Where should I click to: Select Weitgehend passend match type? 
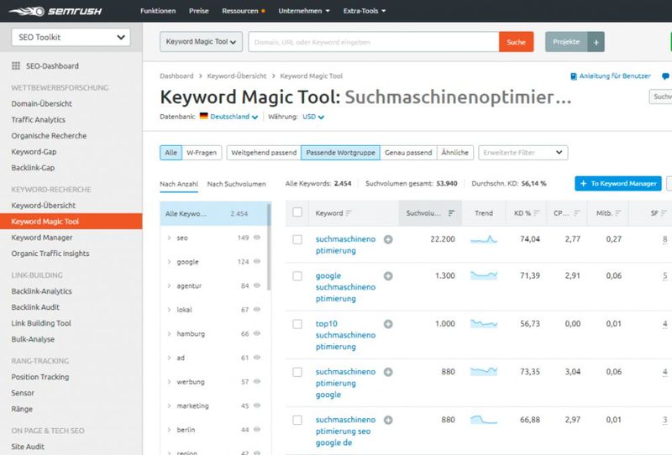pos(264,153)
